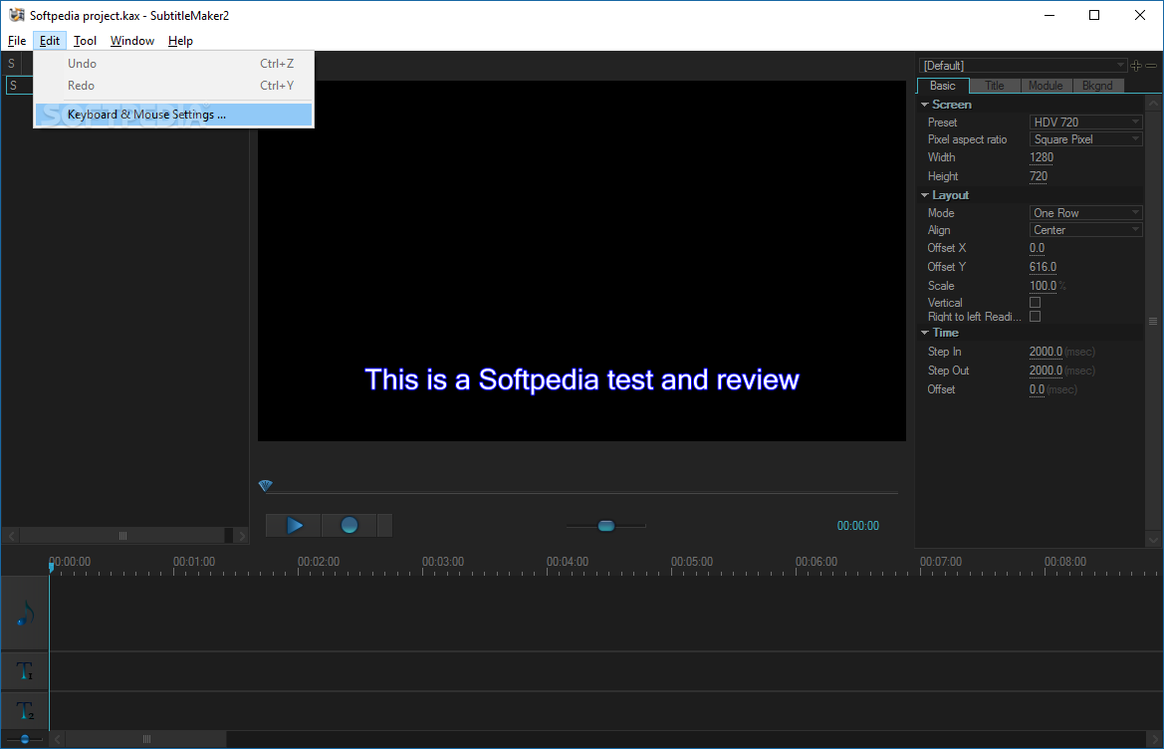Edit the Step In value 2000.0

pos(1046,352)
